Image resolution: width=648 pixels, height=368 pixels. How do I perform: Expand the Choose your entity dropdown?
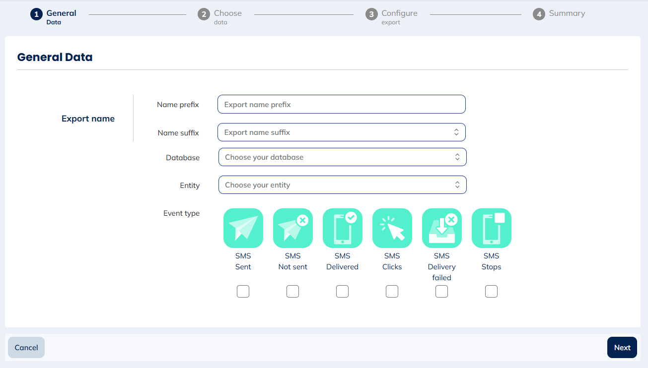(x=342, y=184)
